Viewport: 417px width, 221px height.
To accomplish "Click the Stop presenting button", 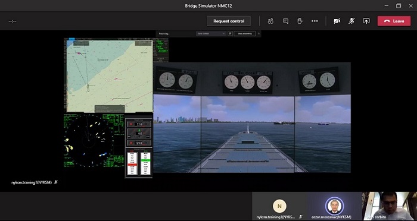I will click(245, 34).
